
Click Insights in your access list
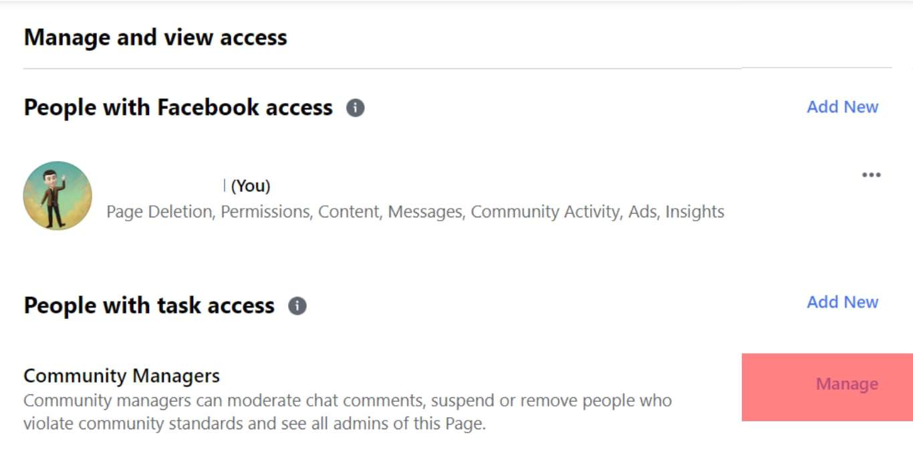695,212
